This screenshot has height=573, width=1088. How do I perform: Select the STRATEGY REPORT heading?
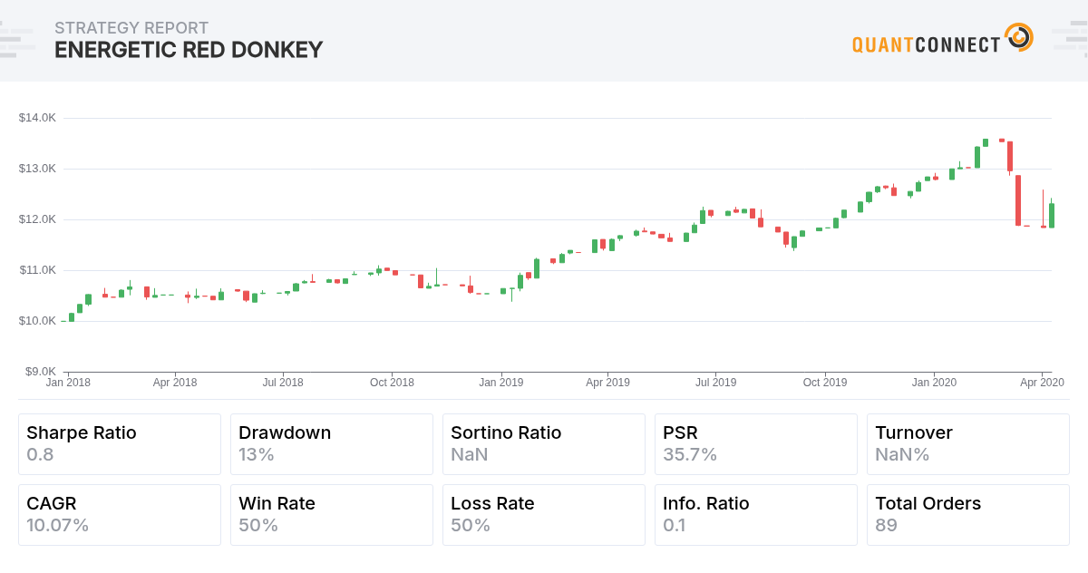[131, 28]
